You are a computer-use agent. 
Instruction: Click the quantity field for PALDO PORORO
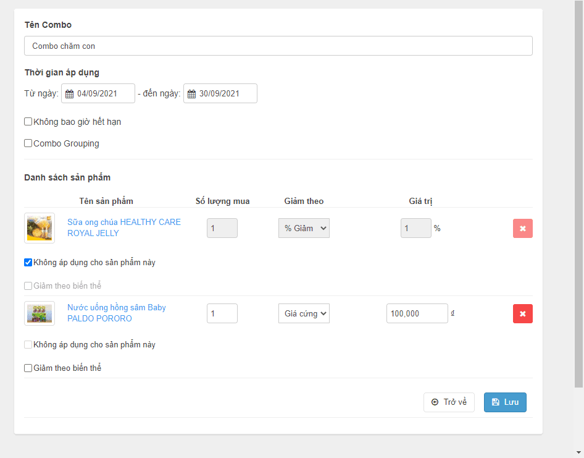tap(222, 313)
